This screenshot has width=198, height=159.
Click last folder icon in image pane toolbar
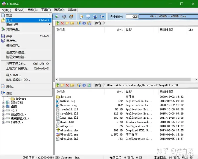tap(89, 23)
